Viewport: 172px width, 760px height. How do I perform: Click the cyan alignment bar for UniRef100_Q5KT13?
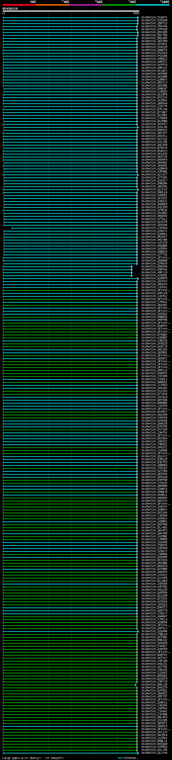(x=71, y=23)
